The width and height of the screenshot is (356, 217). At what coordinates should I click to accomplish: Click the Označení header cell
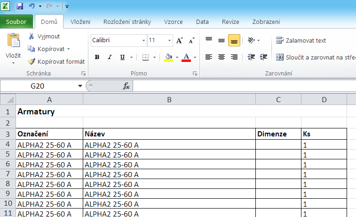[x=49, y=134]
